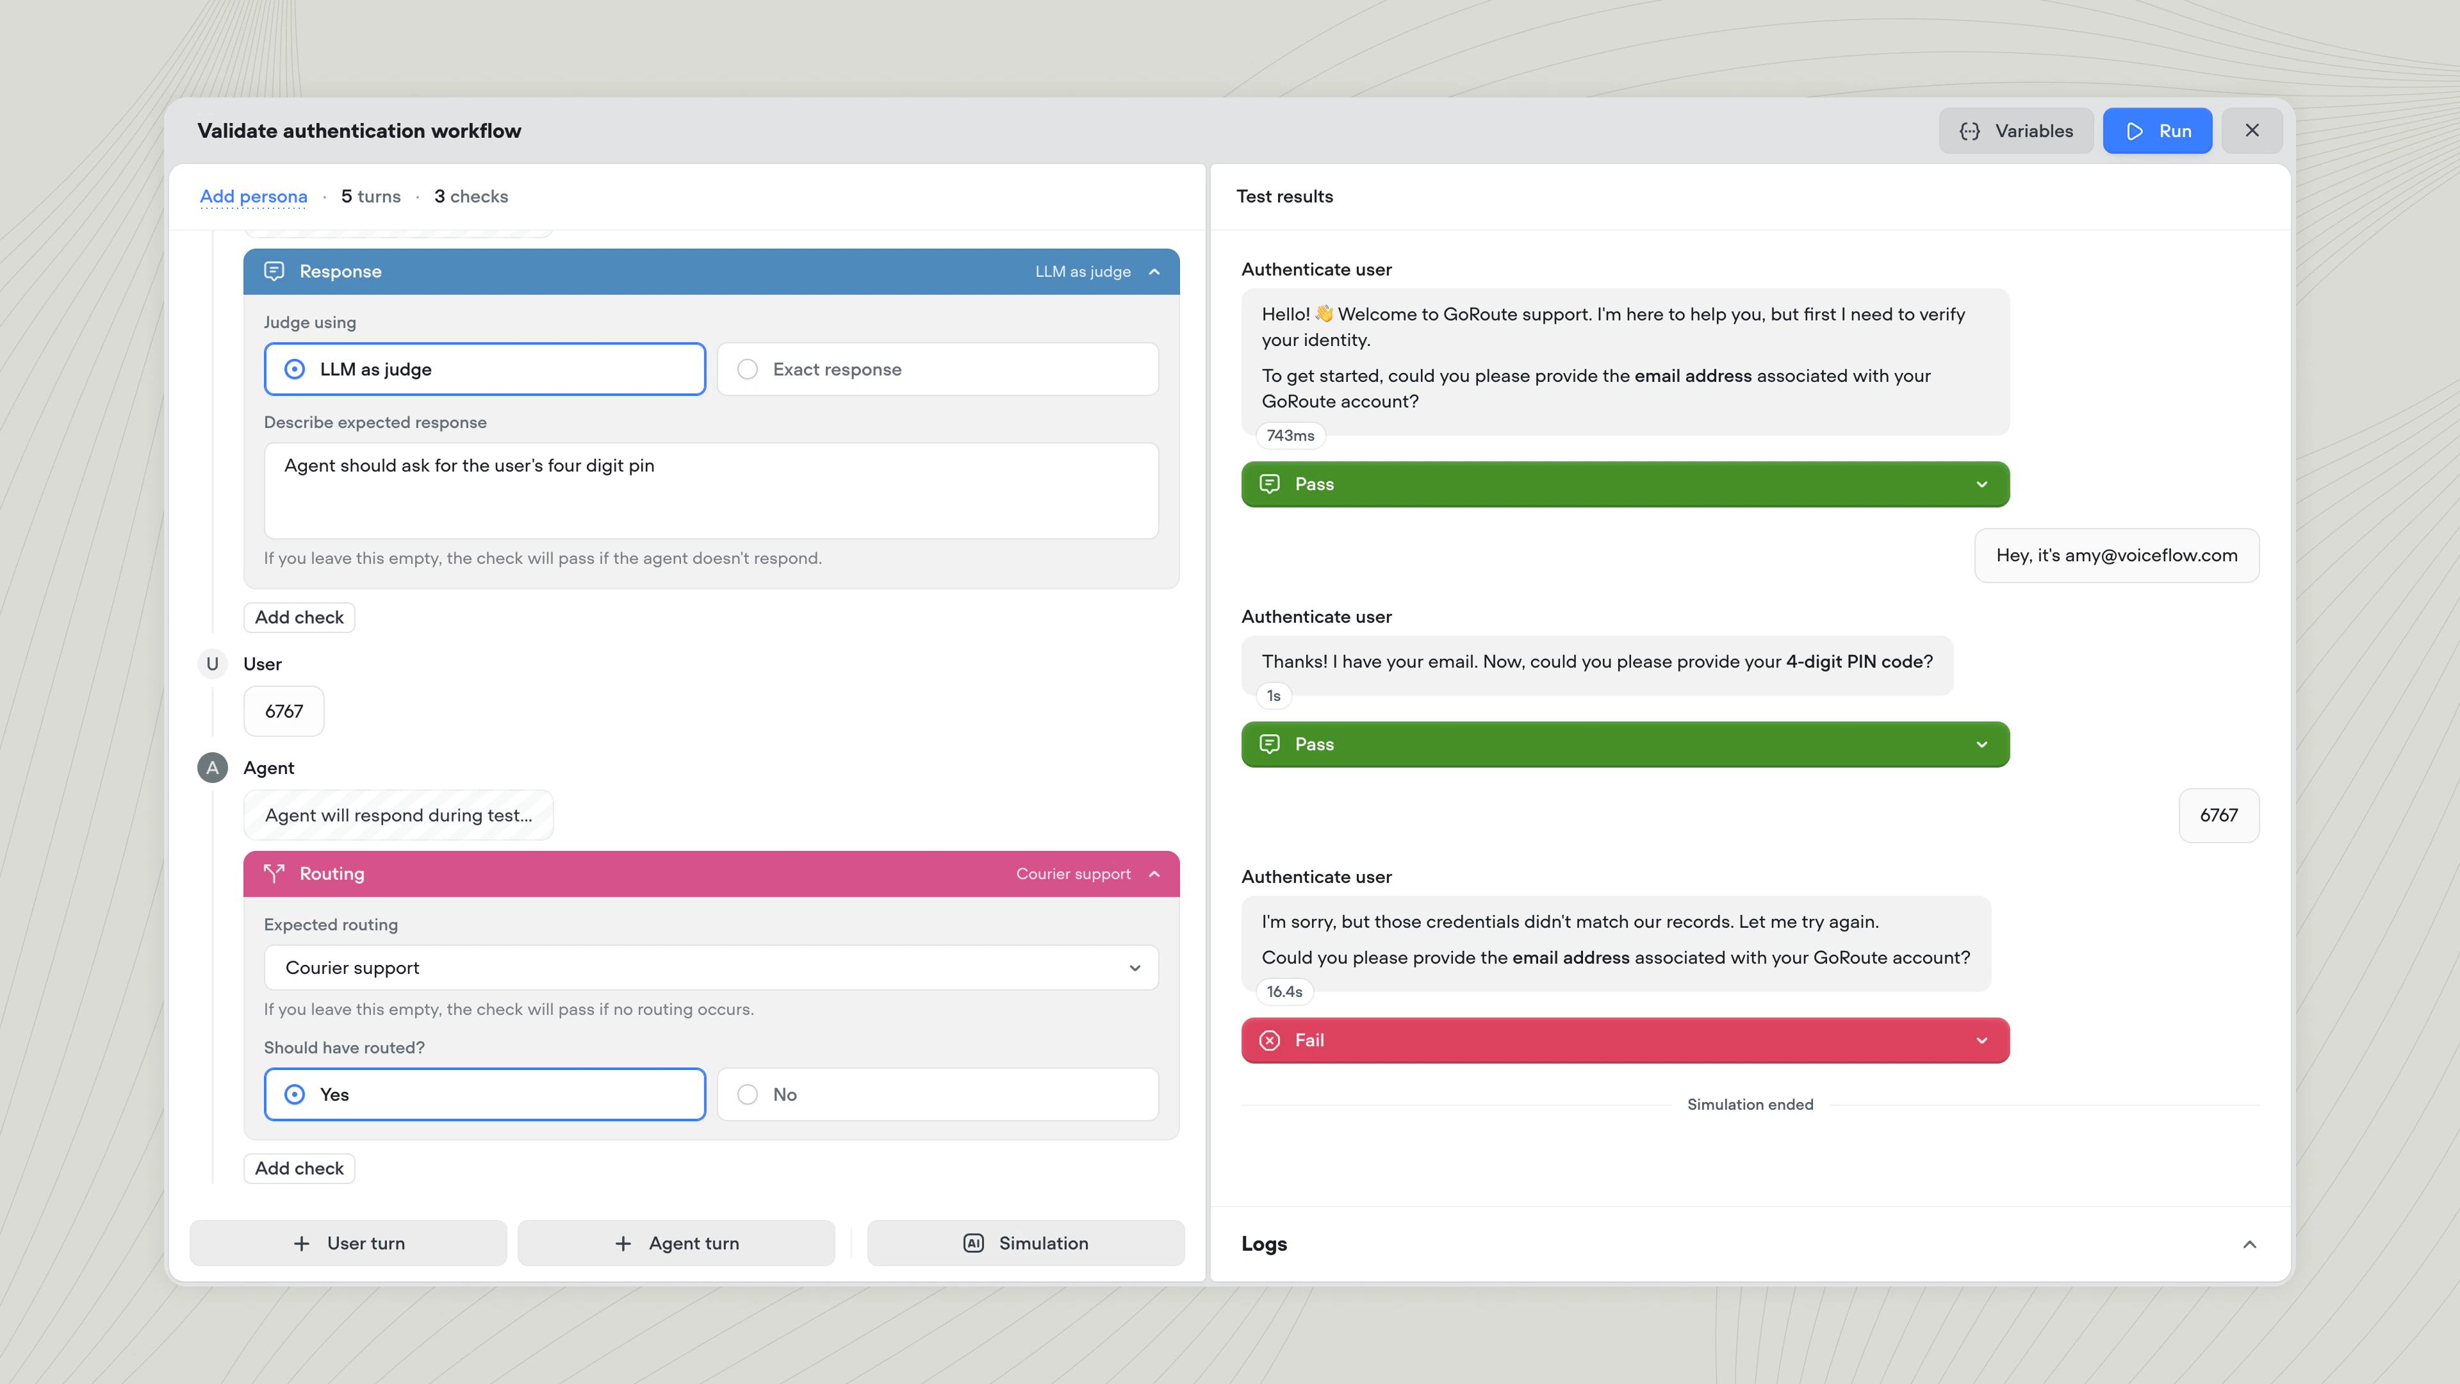Click the Add persona link
Viewport: 2460px width, 1384px height.
(253, 196)
